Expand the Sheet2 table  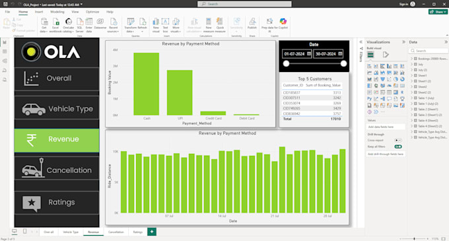click(x=412, y=86)
